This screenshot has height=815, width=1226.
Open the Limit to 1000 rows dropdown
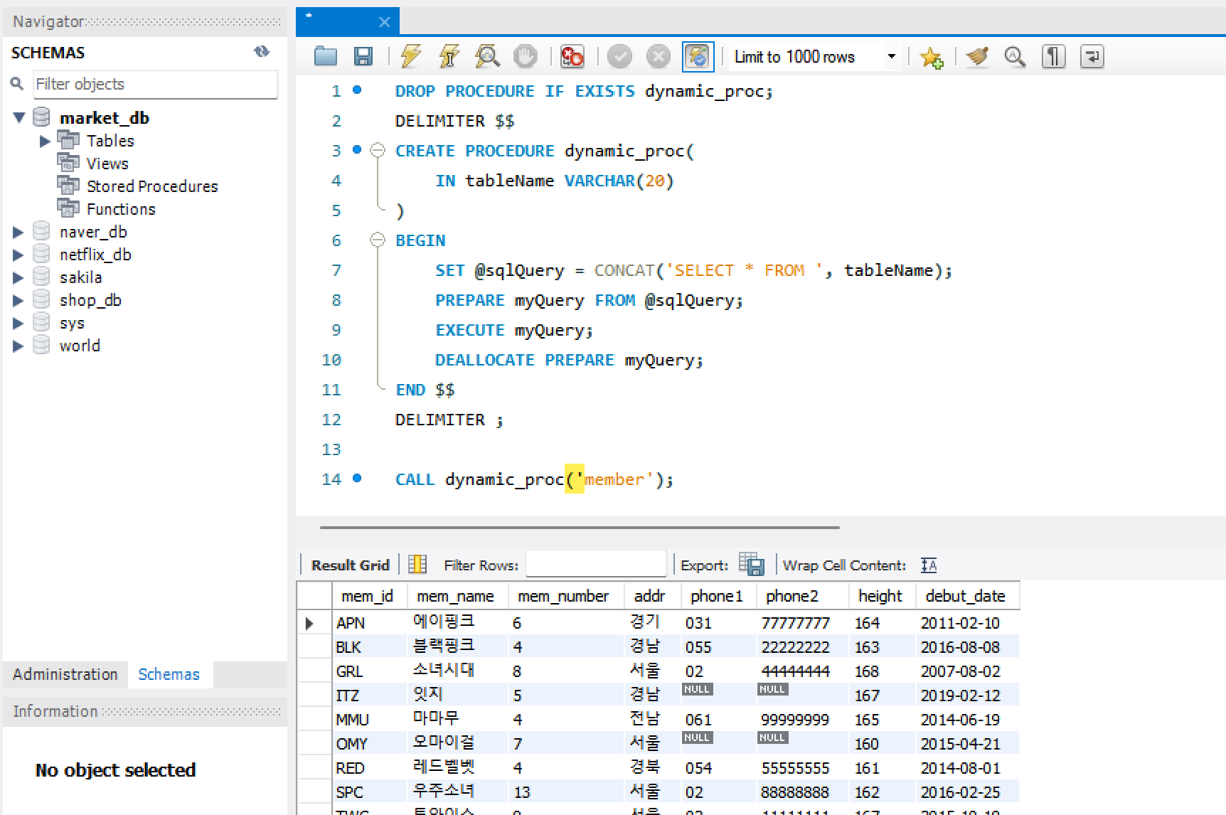point(891,56)
